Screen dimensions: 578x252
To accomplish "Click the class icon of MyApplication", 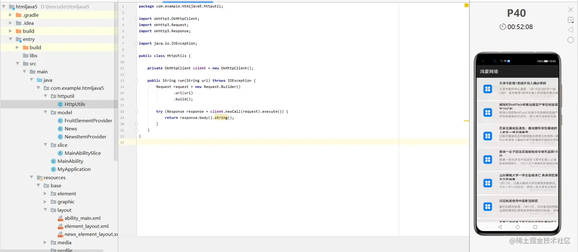I will pos(53,169).
